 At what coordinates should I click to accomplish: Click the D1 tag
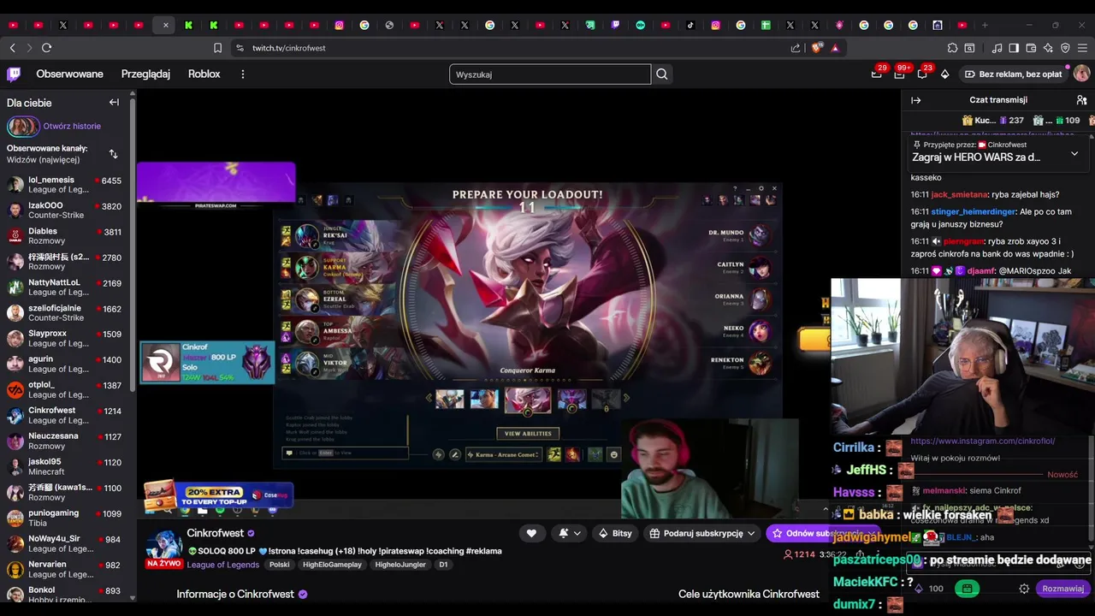[443, 565]
